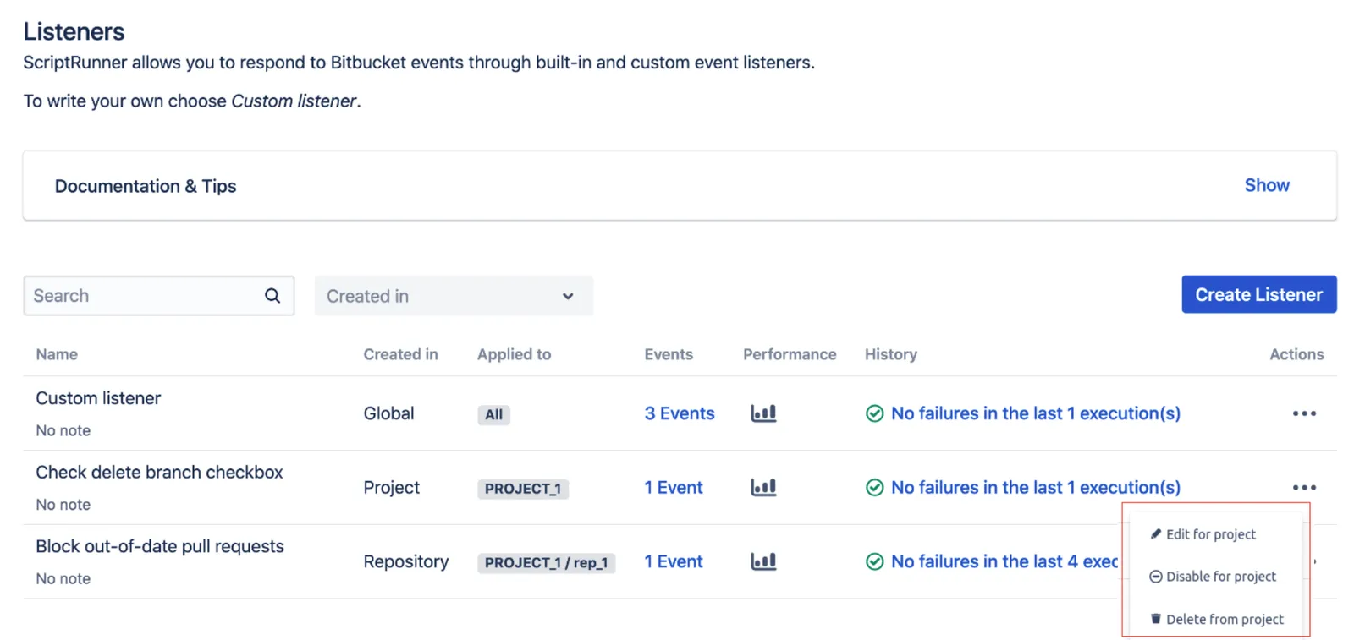1354x640 pixels.
Task: Open performance chart for Block out-of-date pull requests
Action: (763, 561)
